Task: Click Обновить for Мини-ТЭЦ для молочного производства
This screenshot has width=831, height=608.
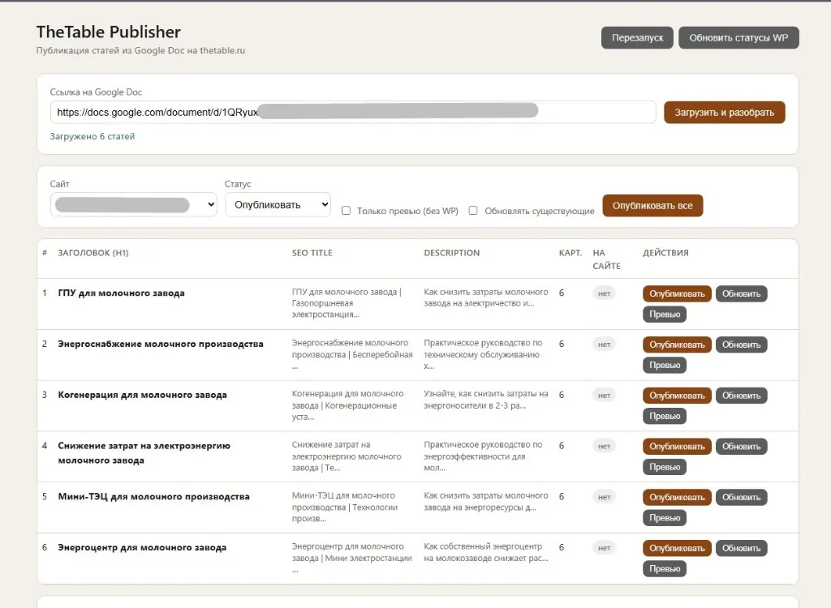Action: pos(741,497)
